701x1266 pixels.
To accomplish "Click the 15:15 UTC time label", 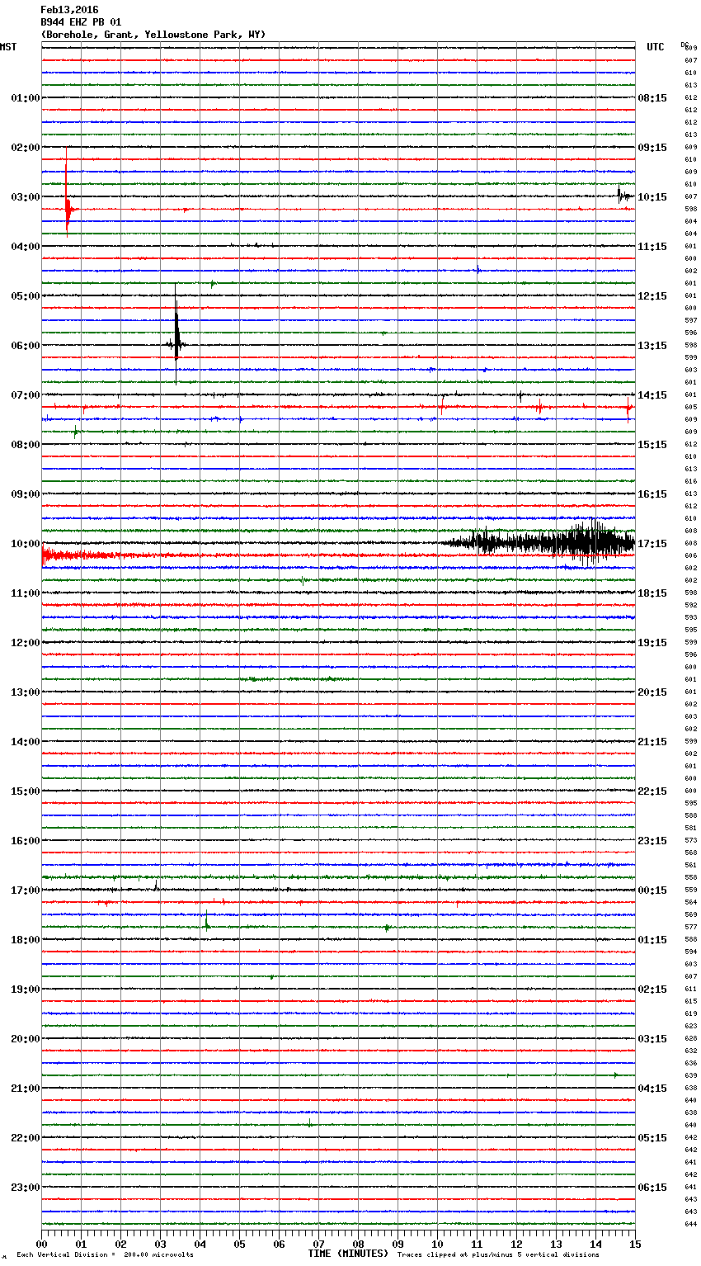I will point(652,445).
